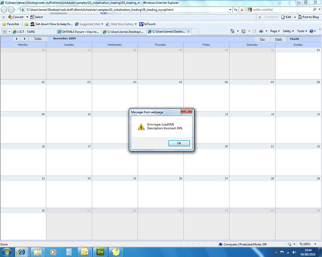Switch to the DHTMLX Forum tab
The width and height of the screenshot is (322, 257).
(x=79, y=32)
